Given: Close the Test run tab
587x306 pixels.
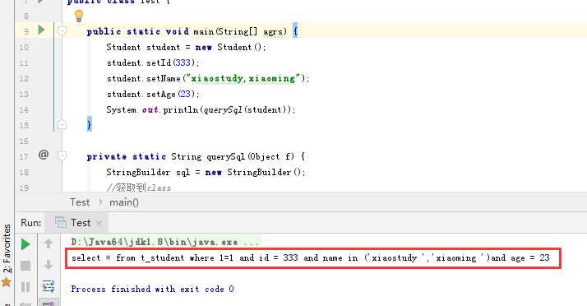Looking at the screenshot, I should point(99,224).
